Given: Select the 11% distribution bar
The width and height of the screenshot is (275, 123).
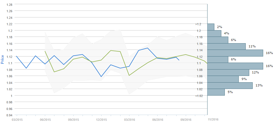Looking at the screenshot, I should [226, 46].
